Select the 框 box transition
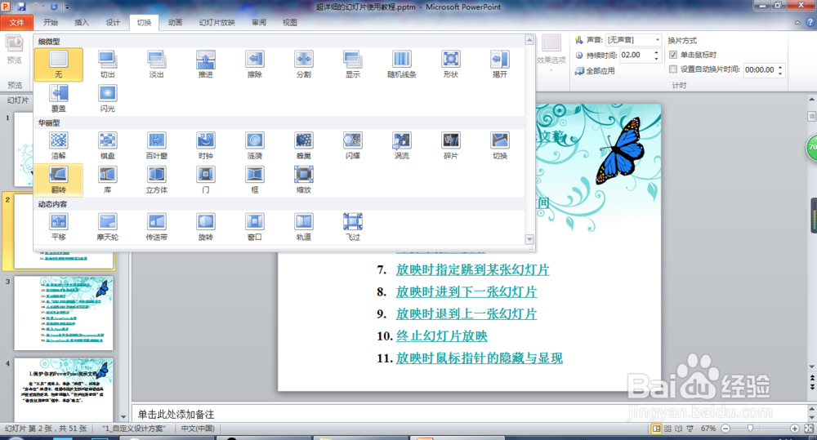This screenshot has height=440, width=817. click(254, 180)
